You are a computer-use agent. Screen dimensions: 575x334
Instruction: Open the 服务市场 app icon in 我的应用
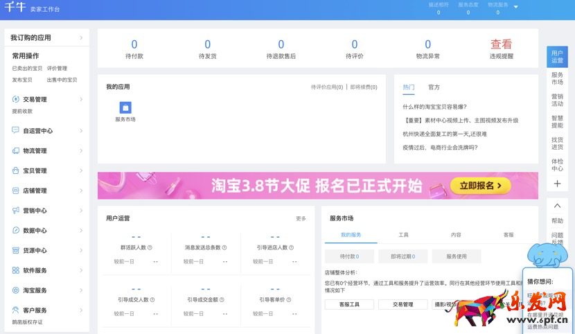[x=125, y=107]
